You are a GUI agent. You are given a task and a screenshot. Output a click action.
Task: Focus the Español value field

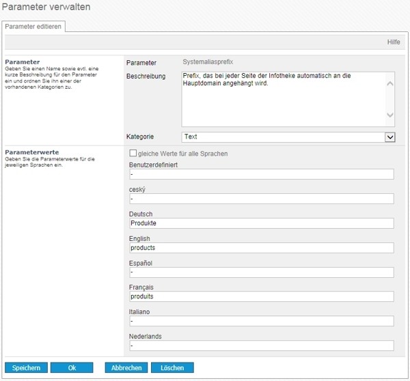pyautogui.click(x=261, y=272)
